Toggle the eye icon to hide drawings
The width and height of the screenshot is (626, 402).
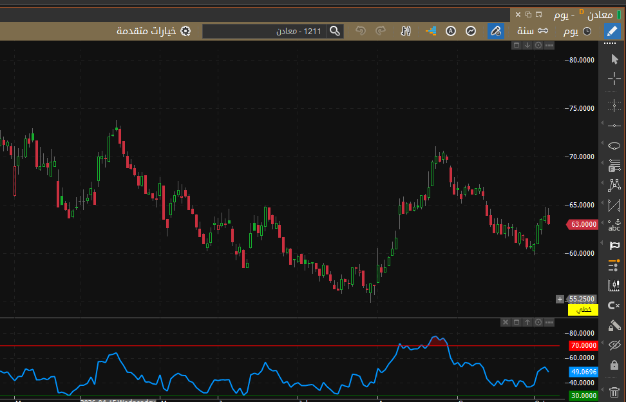[x=614, y=345]
